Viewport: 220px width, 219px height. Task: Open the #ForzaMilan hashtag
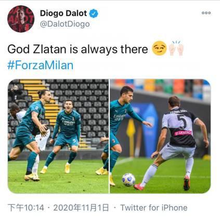pyautogui.click(x=41, y=66)
